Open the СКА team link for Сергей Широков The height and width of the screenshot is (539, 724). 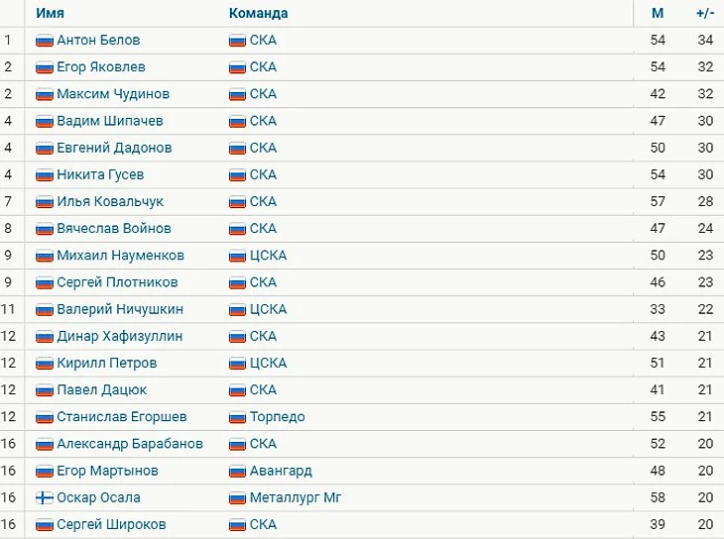point(263,525)
